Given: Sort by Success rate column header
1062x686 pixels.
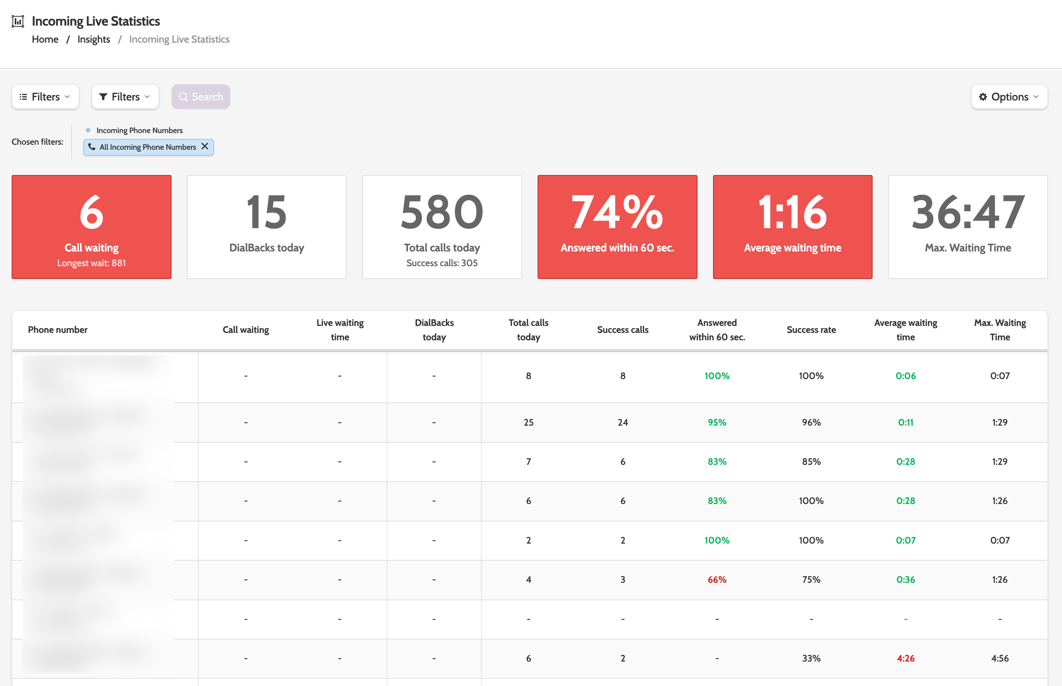Looking at the screenshot, I should pos(810,330).
